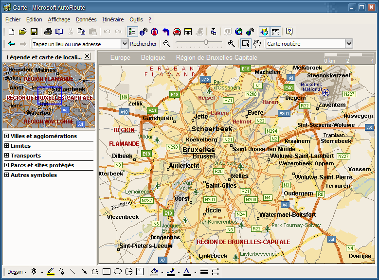Select the oval drawing tool
The image size is (379, 280).
pos(118,272)
